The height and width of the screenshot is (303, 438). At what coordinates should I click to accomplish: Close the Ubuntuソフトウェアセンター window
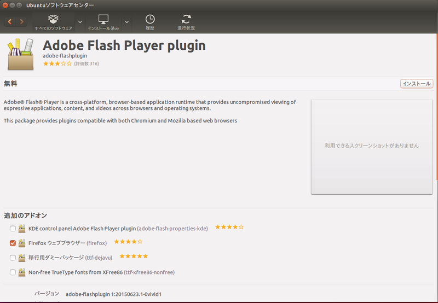click(x=5, y=5)
